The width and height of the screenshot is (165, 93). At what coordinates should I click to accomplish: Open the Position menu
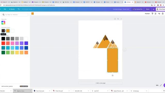(147, 14)
